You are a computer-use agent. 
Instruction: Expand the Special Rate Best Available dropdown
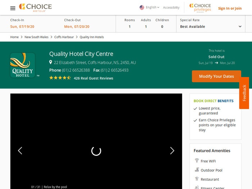(x=211, y=27)
